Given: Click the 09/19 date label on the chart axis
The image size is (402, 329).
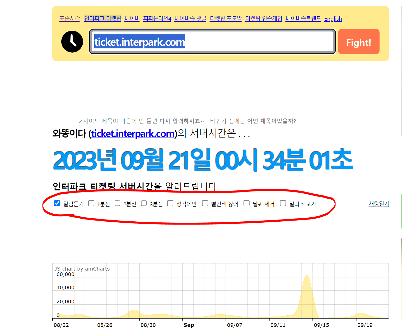Looking at the screenshot, I should click(x=365, y=325).
